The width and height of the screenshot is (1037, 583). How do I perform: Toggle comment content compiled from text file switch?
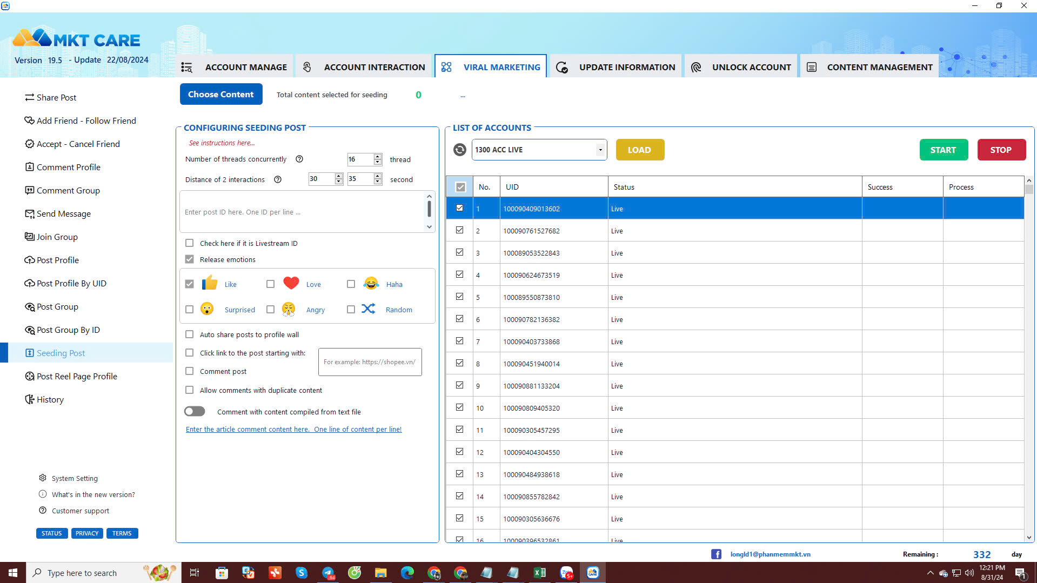tap(195, 411)
